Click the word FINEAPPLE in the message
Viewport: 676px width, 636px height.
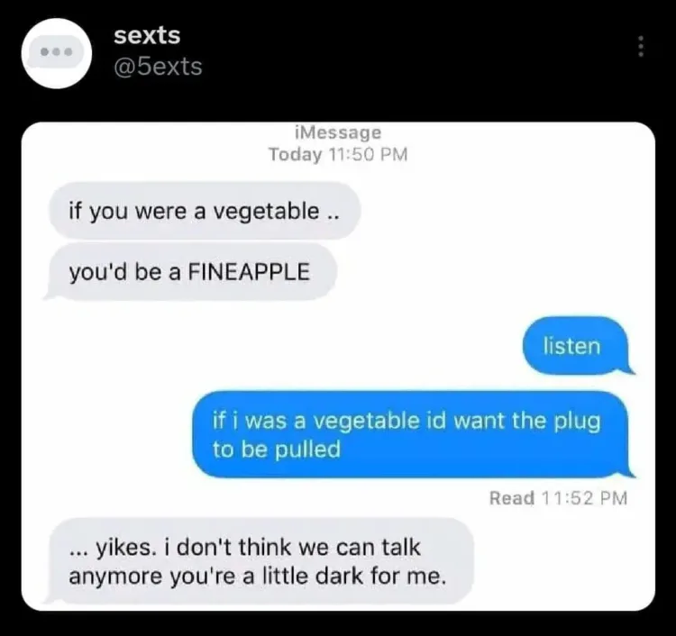point(249,272)
